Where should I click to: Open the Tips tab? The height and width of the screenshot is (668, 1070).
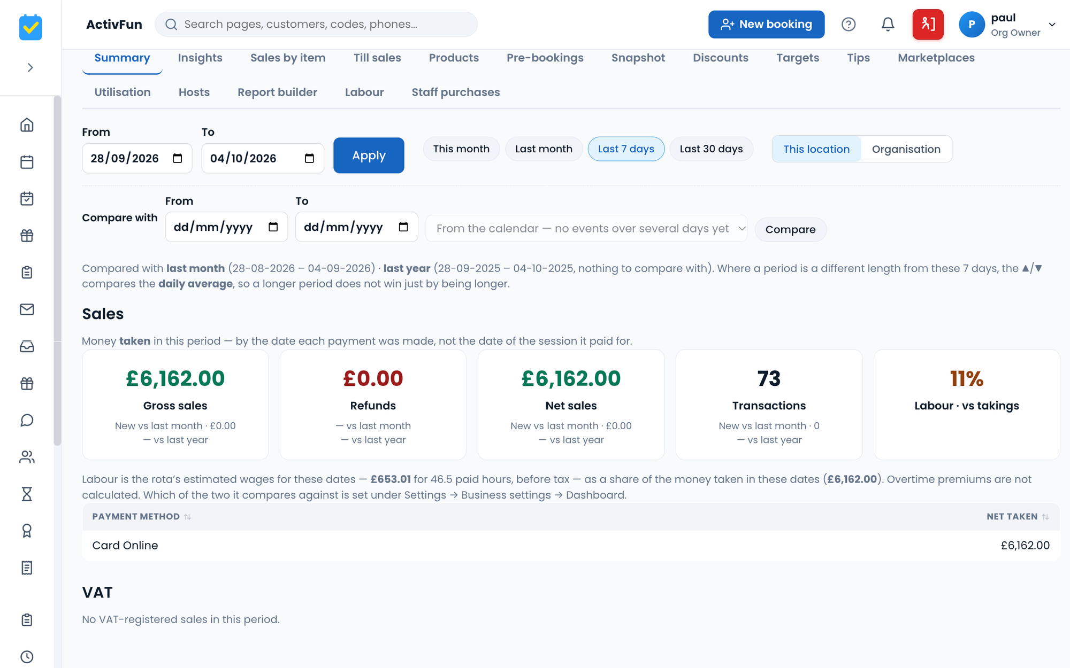click(x=858, y=58)
